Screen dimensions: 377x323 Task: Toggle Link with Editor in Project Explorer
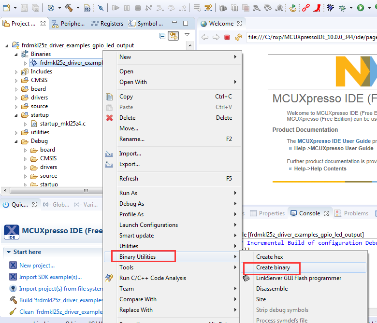click(x=174, y=36)
